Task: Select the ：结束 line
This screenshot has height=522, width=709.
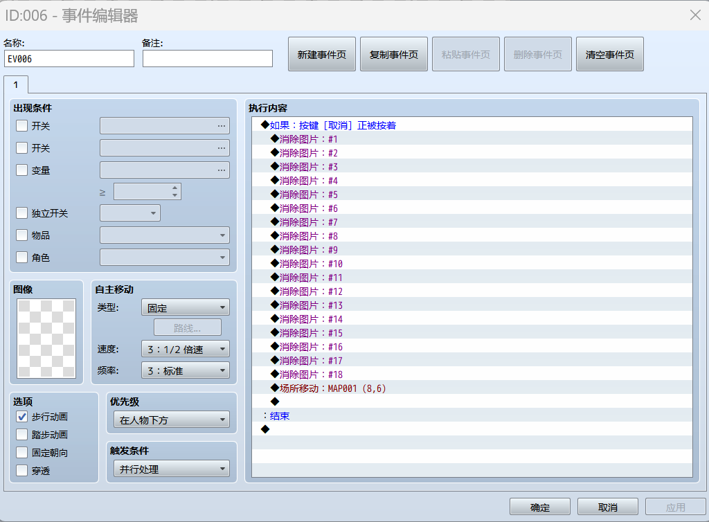Action: (x=472, y=416)
